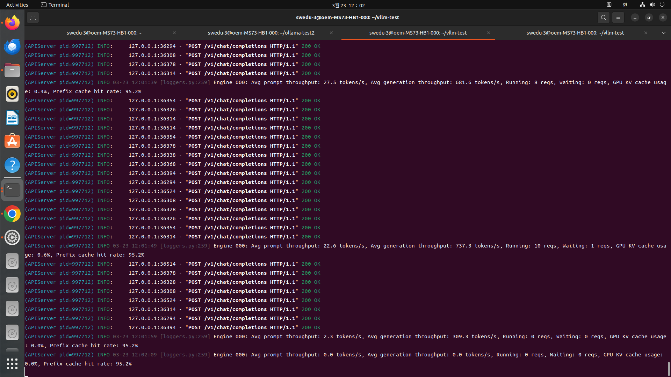The width and height of the screenshot is (671, 377).
Task: Open the Korean input method menu
Action: click(625, 5)
